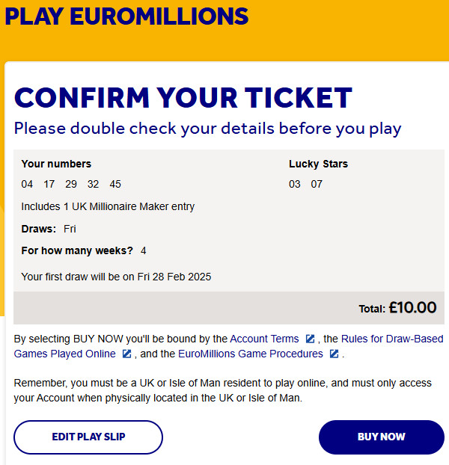
Task: Click external-link icon after Games Played Online
Action: coord(127,354)
